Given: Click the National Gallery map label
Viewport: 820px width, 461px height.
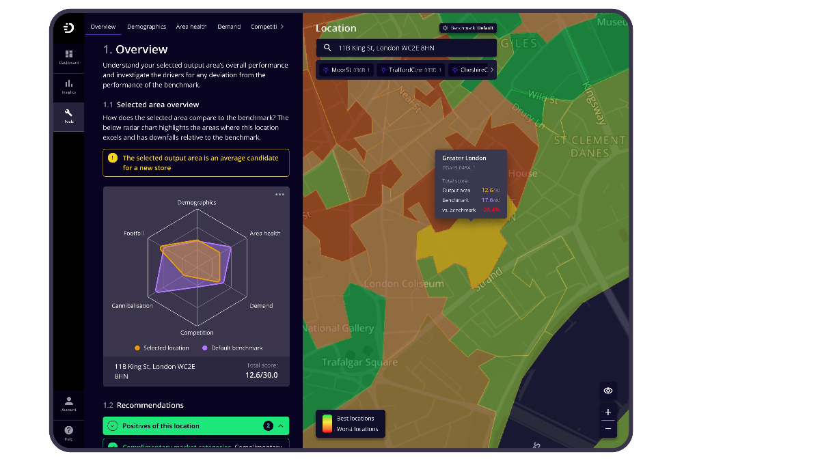Looking at the screenshot, I should pyautogui.click(x=338, y=328).
